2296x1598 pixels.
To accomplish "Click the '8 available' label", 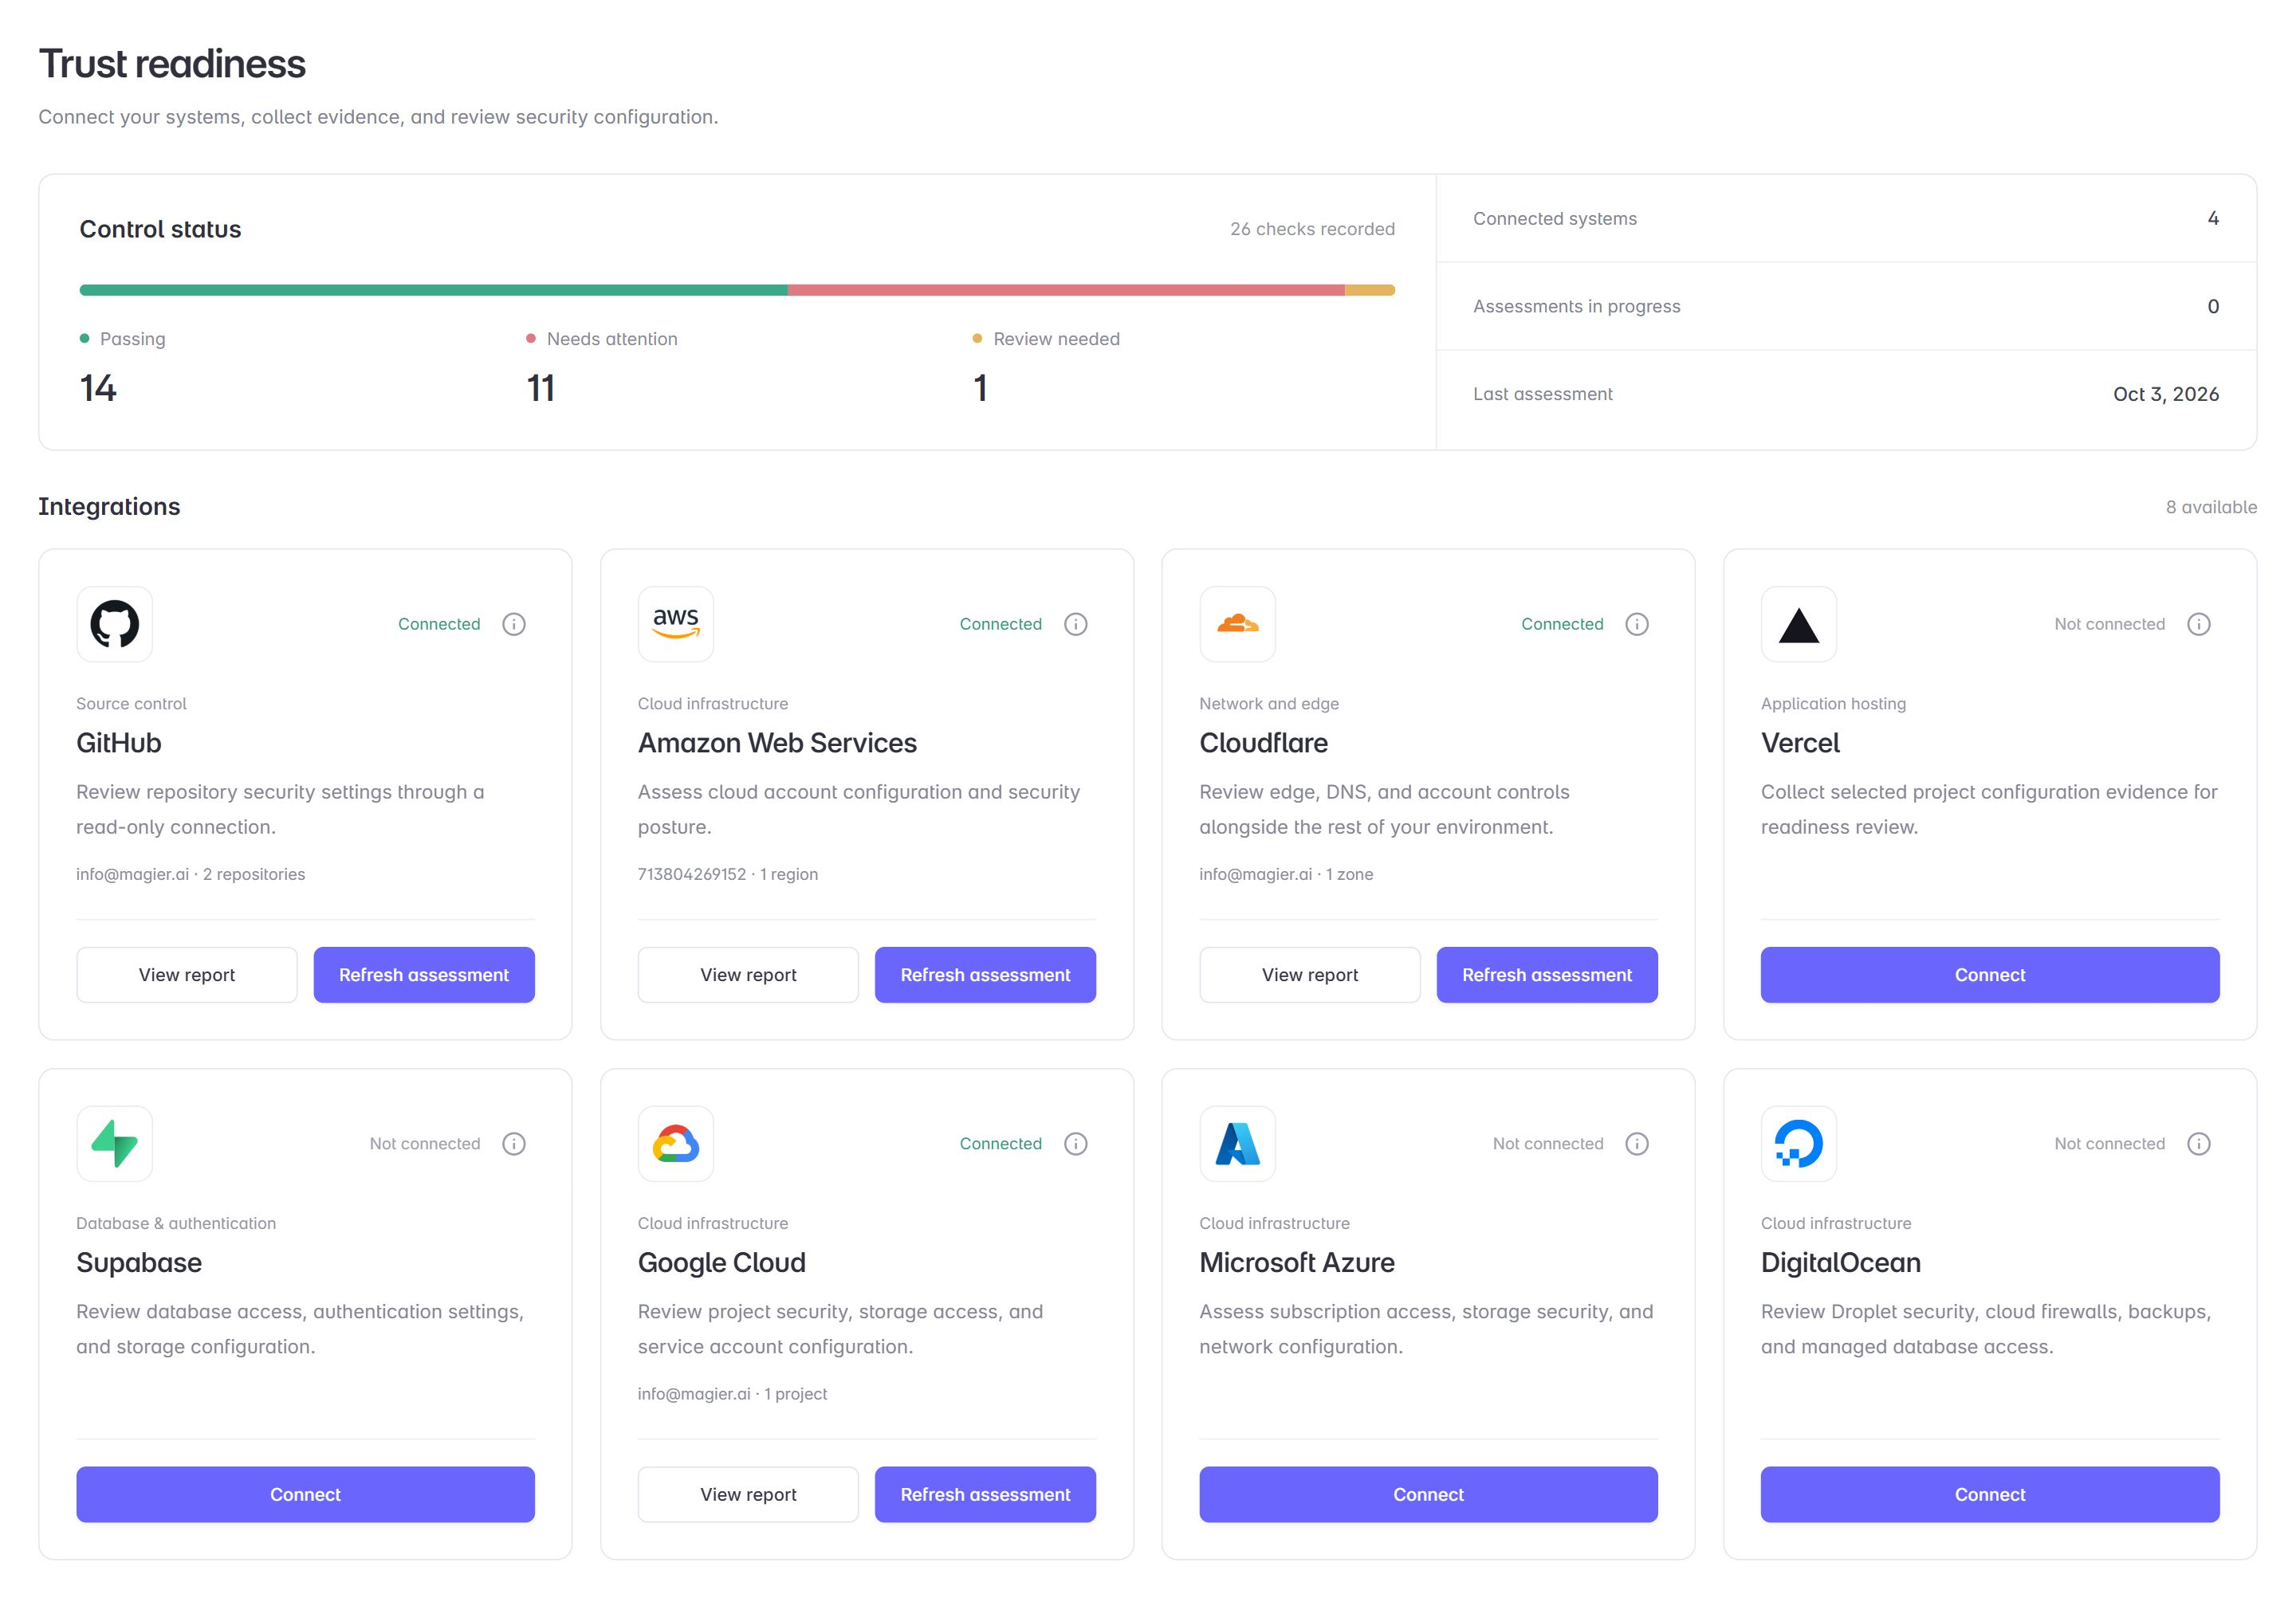I will (2211, 507).
